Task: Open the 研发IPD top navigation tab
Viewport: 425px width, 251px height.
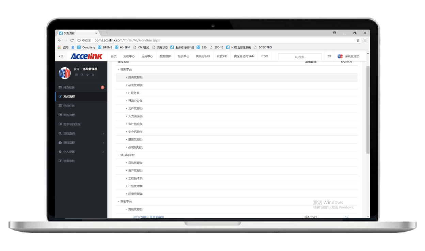Action: click(222, 56)
